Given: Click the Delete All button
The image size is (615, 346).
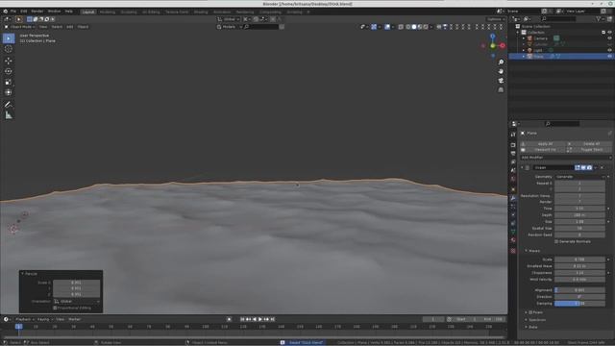Looking at the screenshot, I should click(x=589, y=144).
